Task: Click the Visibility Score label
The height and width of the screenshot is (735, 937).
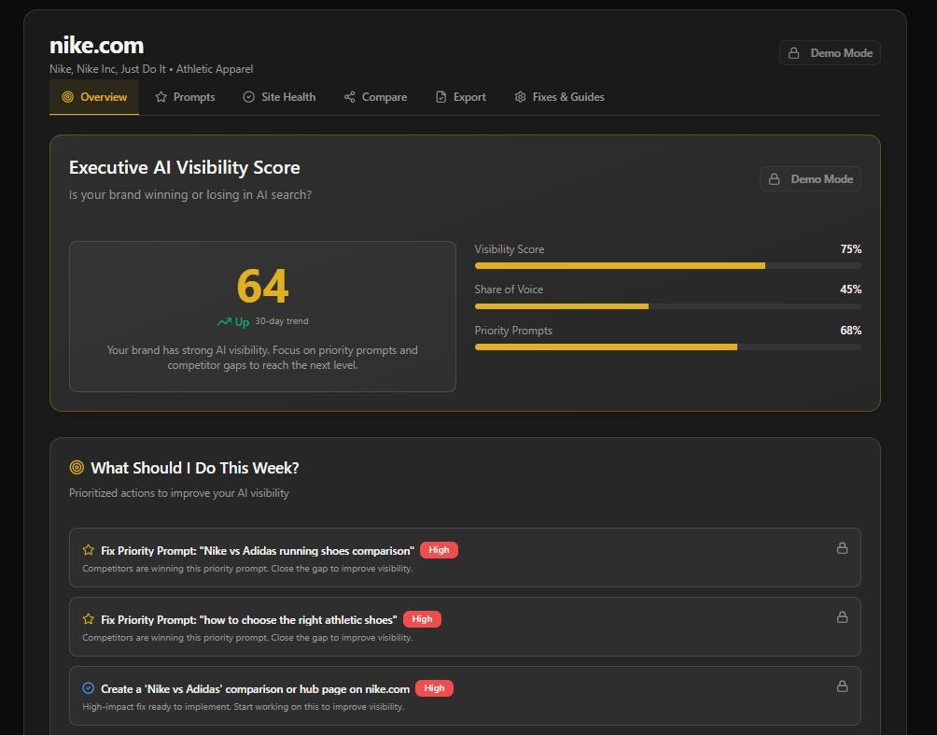Action: point(510,249)
